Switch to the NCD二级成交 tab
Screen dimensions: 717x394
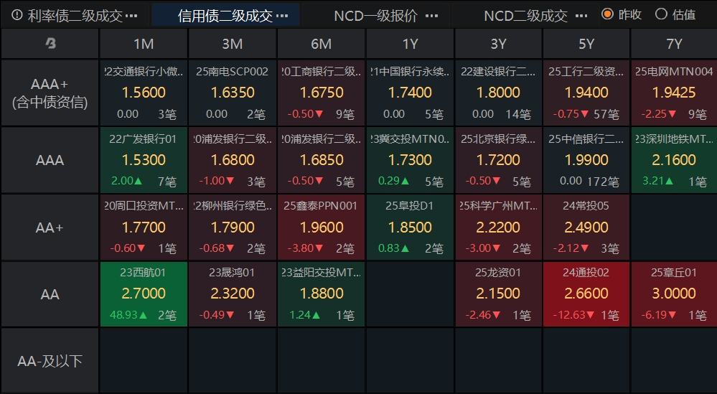(526, 16)
